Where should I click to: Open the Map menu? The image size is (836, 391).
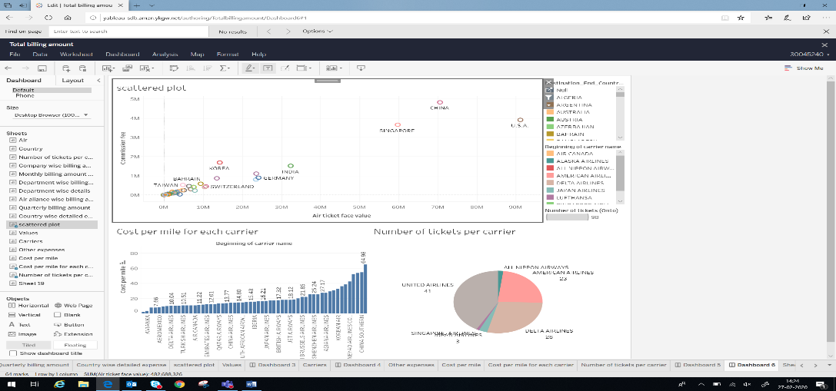pyautogui.click(x=197, y=55)
